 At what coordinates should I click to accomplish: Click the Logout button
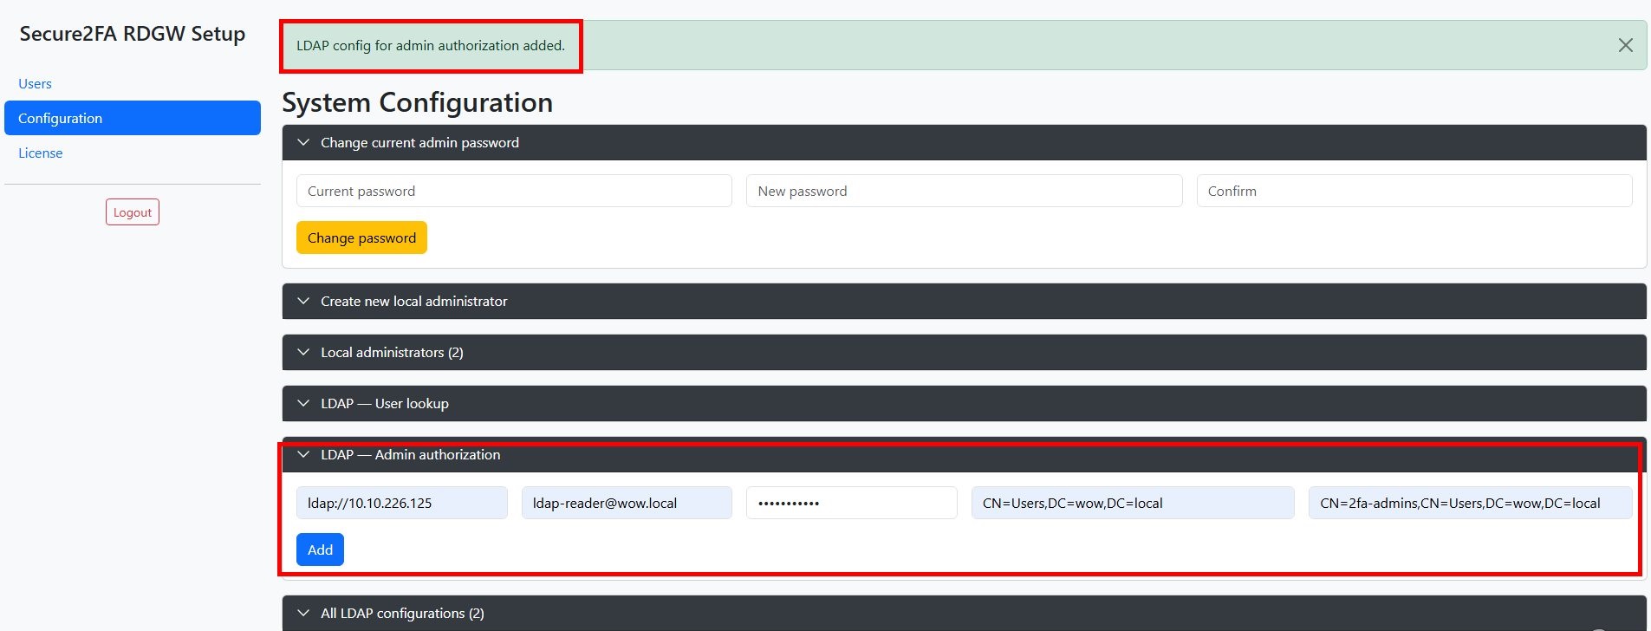(133, 212)
